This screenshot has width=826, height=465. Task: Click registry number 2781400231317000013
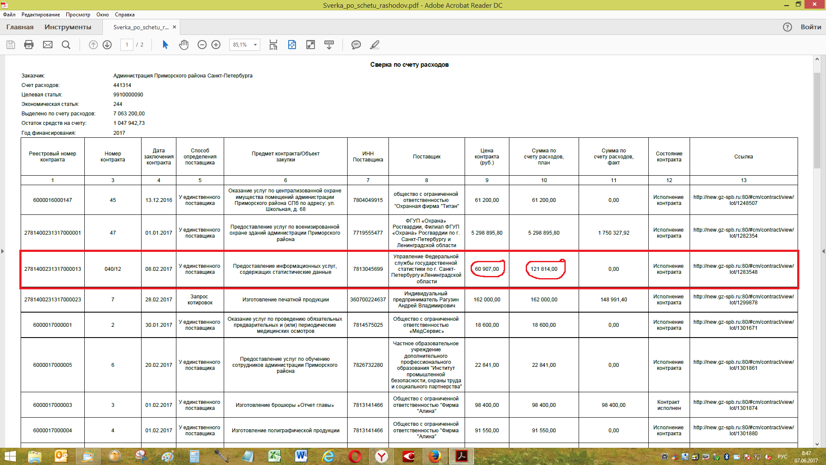coord(52,269)
